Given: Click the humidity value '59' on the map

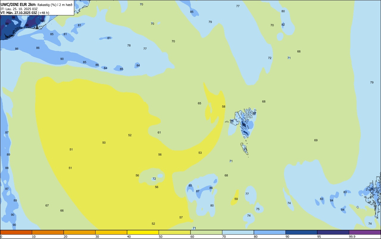Looking at the screenshot, I should coord(236,199).
